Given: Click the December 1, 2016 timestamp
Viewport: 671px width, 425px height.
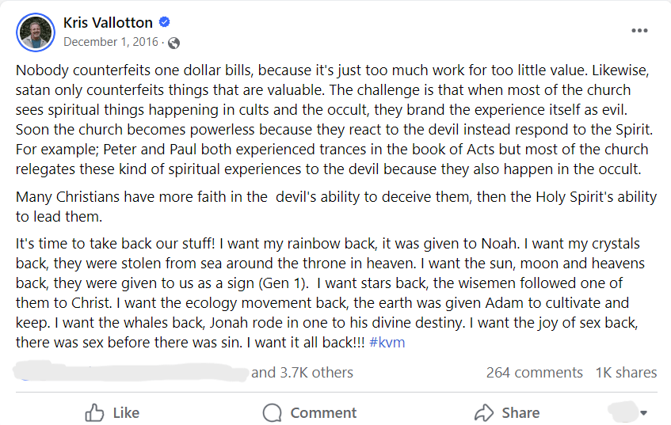Looking at the screenshot, I should click(109, 42).
